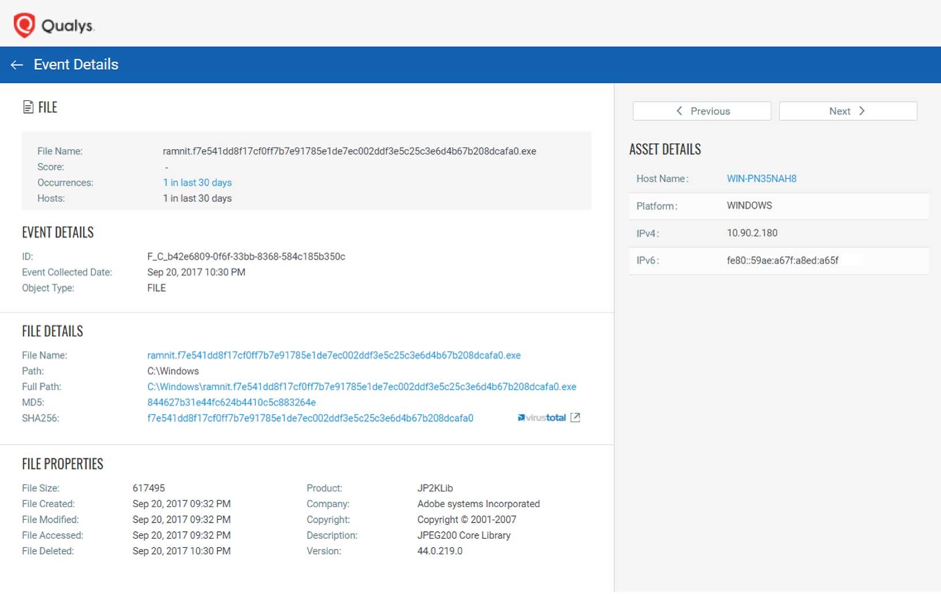Click the Event Details page title
The image size is (941, 594).
click(x=76, y=65)
